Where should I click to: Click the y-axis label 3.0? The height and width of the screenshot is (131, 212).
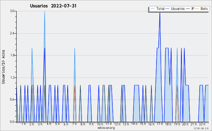pos(12,11)
